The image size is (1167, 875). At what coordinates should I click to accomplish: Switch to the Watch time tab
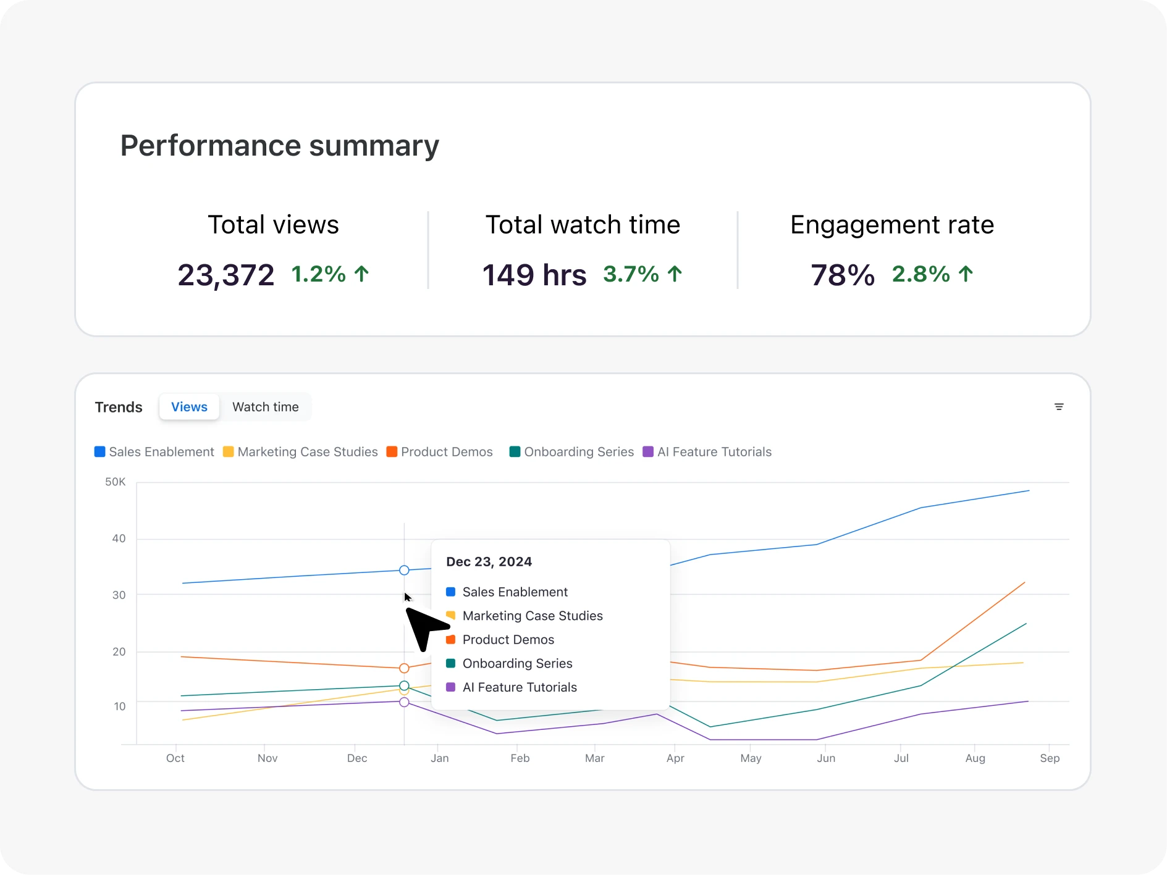[265, 407]
